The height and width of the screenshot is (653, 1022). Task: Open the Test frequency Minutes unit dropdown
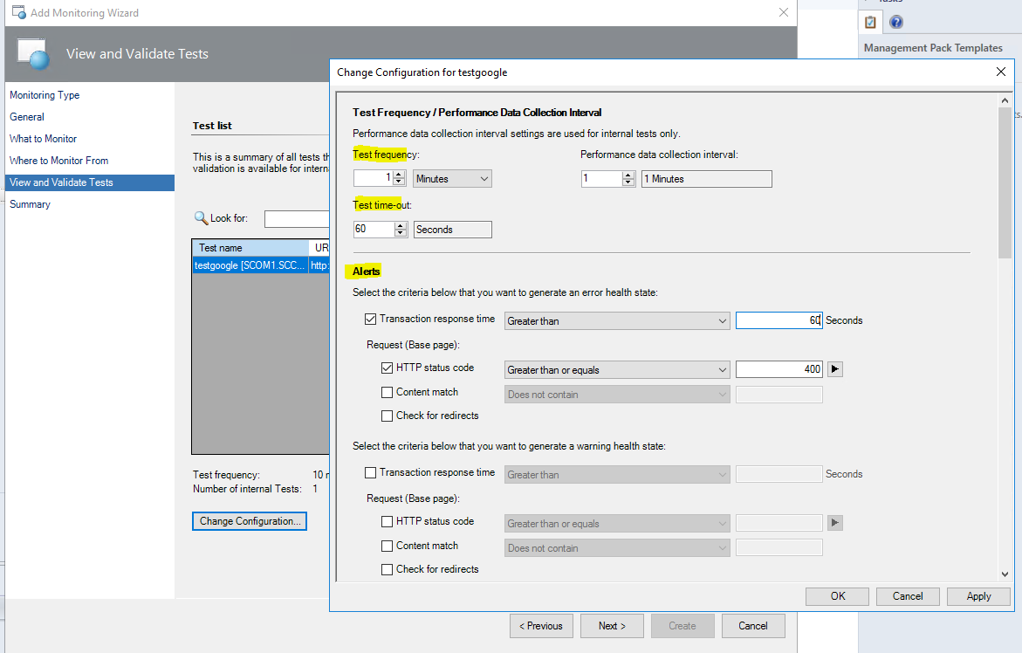pyautogui.click(x=452, y=179)
